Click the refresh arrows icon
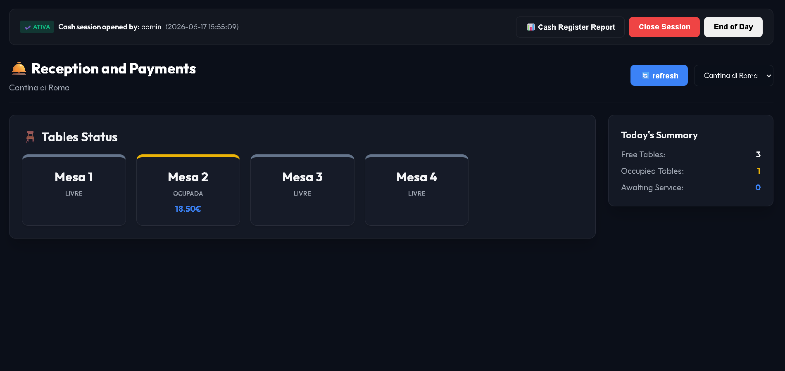Image resolution: width=785 pixels, height=371 pixels. point(645,76)
